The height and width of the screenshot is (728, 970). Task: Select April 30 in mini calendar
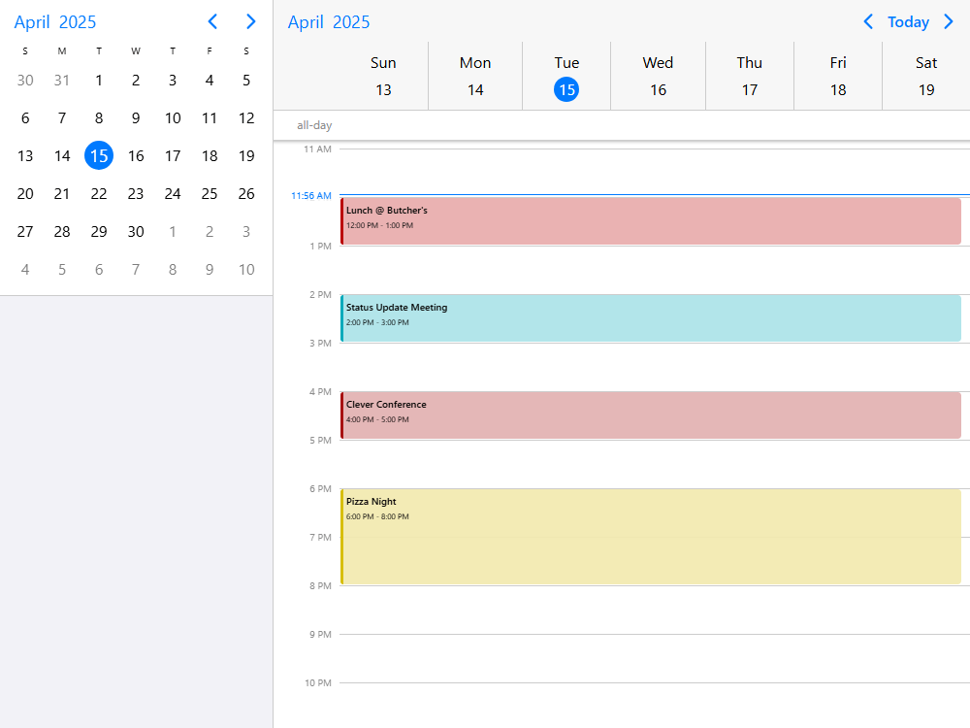tap(136, 231)
